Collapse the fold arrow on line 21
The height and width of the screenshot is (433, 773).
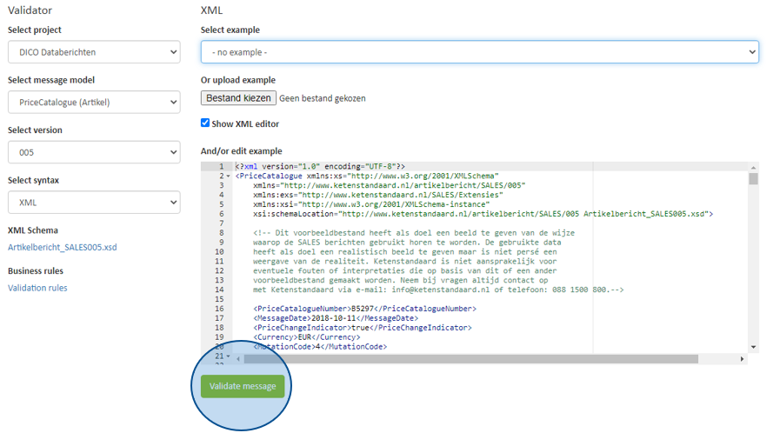(x=229, y=356)
